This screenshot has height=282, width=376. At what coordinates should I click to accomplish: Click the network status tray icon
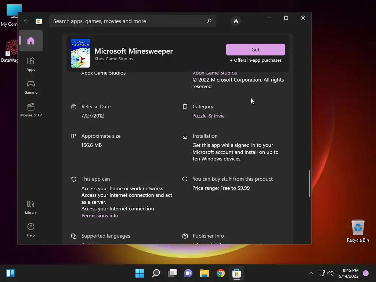pyautogui.click(x=321, y=273)
